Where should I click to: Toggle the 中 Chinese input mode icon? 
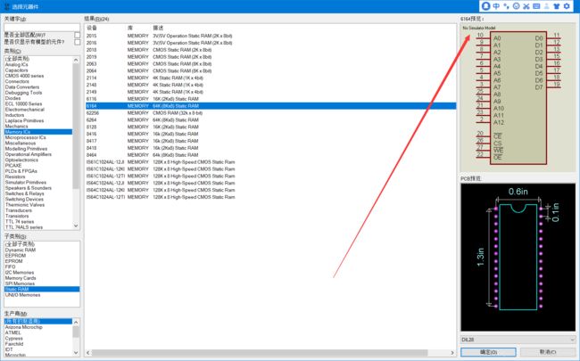pyautogui.click(x=496, y=6)
